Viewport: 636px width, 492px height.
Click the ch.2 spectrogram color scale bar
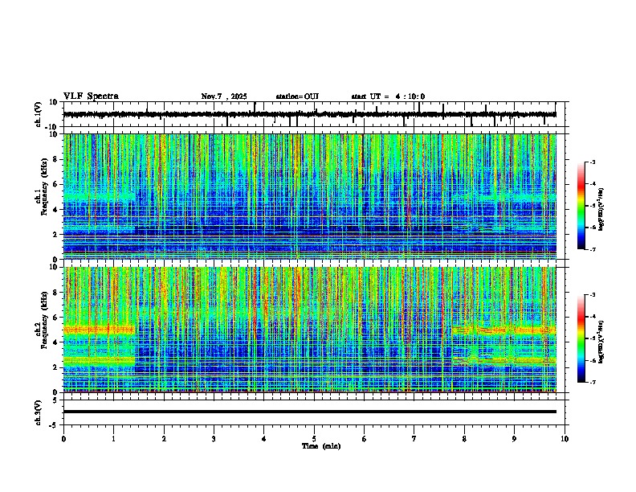point(581,338)
